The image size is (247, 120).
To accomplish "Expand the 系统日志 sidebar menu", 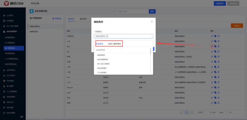I will (x=22, y=102).
